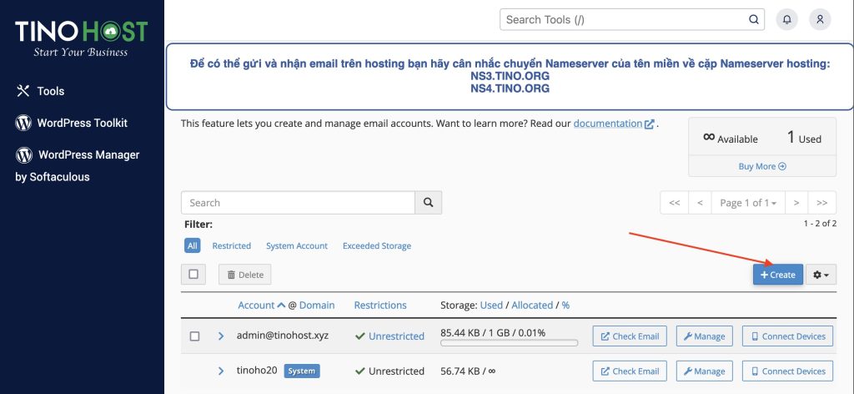Expand the admin@tinohost.xyz row
This screenshot has height=394, width=854.
220,336
